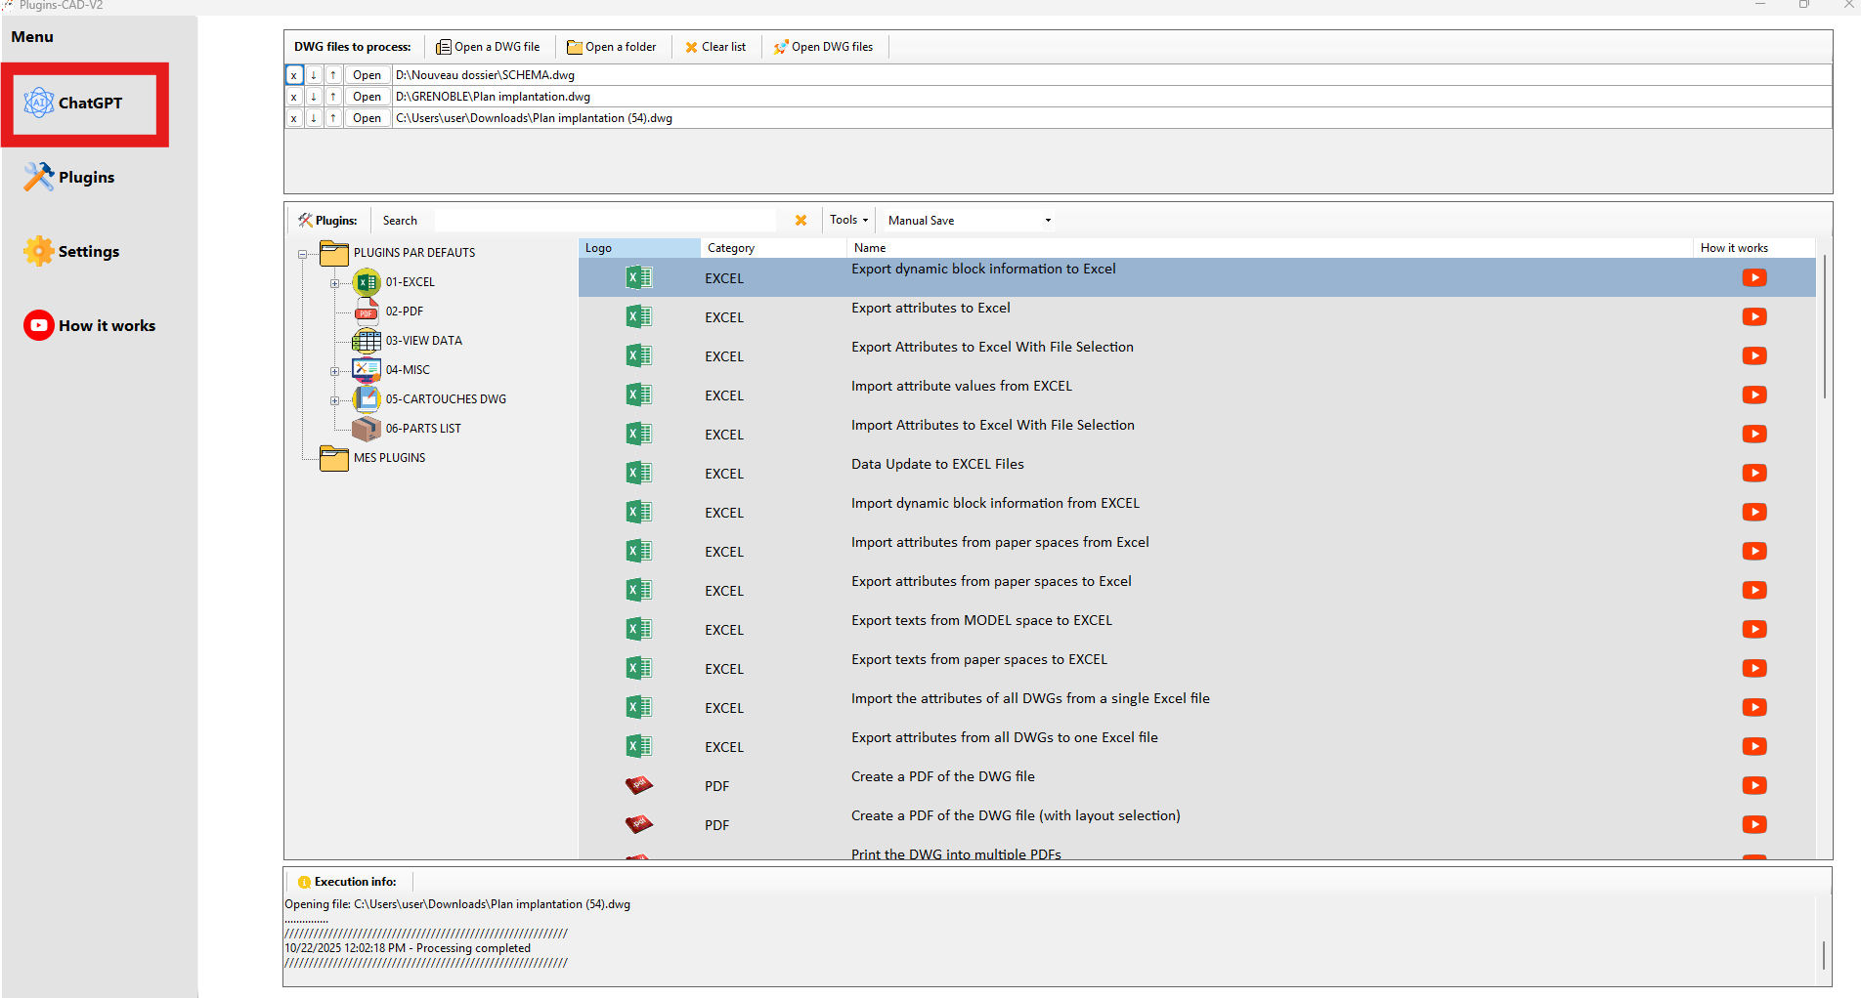This screenshot has width=1861, height=998.
Task: Click the plugin list vertical scrollbar
Action: click(x=1824, y=327)
